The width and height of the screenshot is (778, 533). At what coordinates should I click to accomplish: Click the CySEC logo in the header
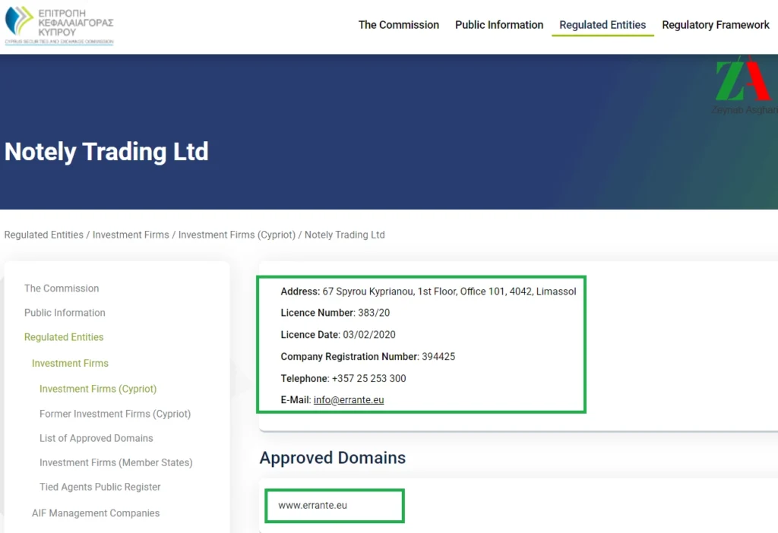coord(59,25)
